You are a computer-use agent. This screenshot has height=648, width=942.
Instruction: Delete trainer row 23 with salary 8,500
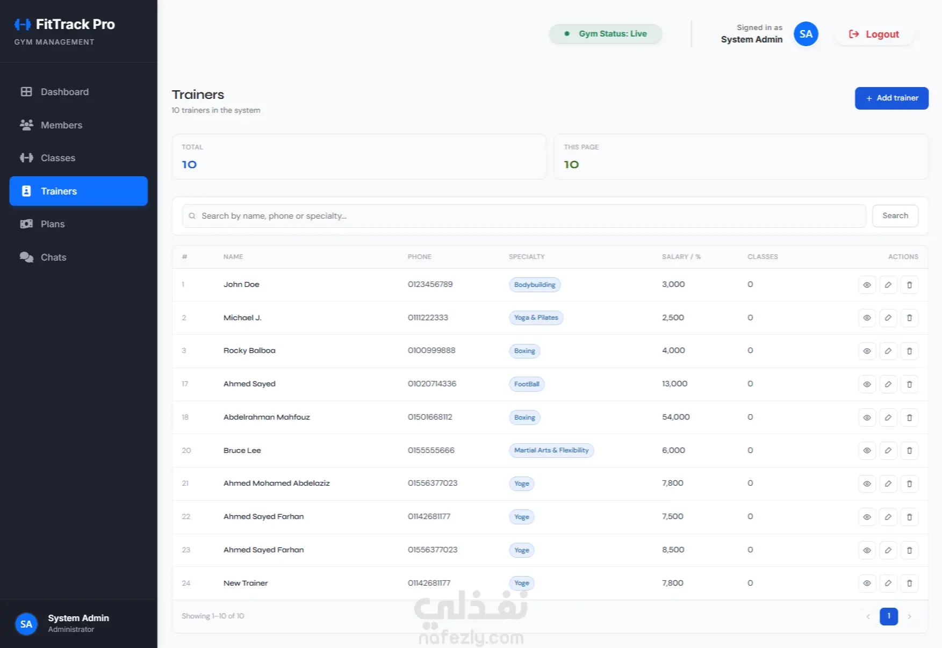coord(909,550)
